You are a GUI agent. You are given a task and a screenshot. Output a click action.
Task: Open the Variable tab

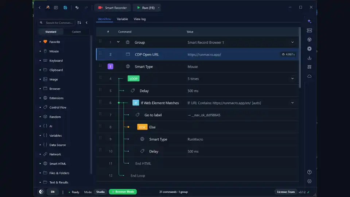click(122, 19)
